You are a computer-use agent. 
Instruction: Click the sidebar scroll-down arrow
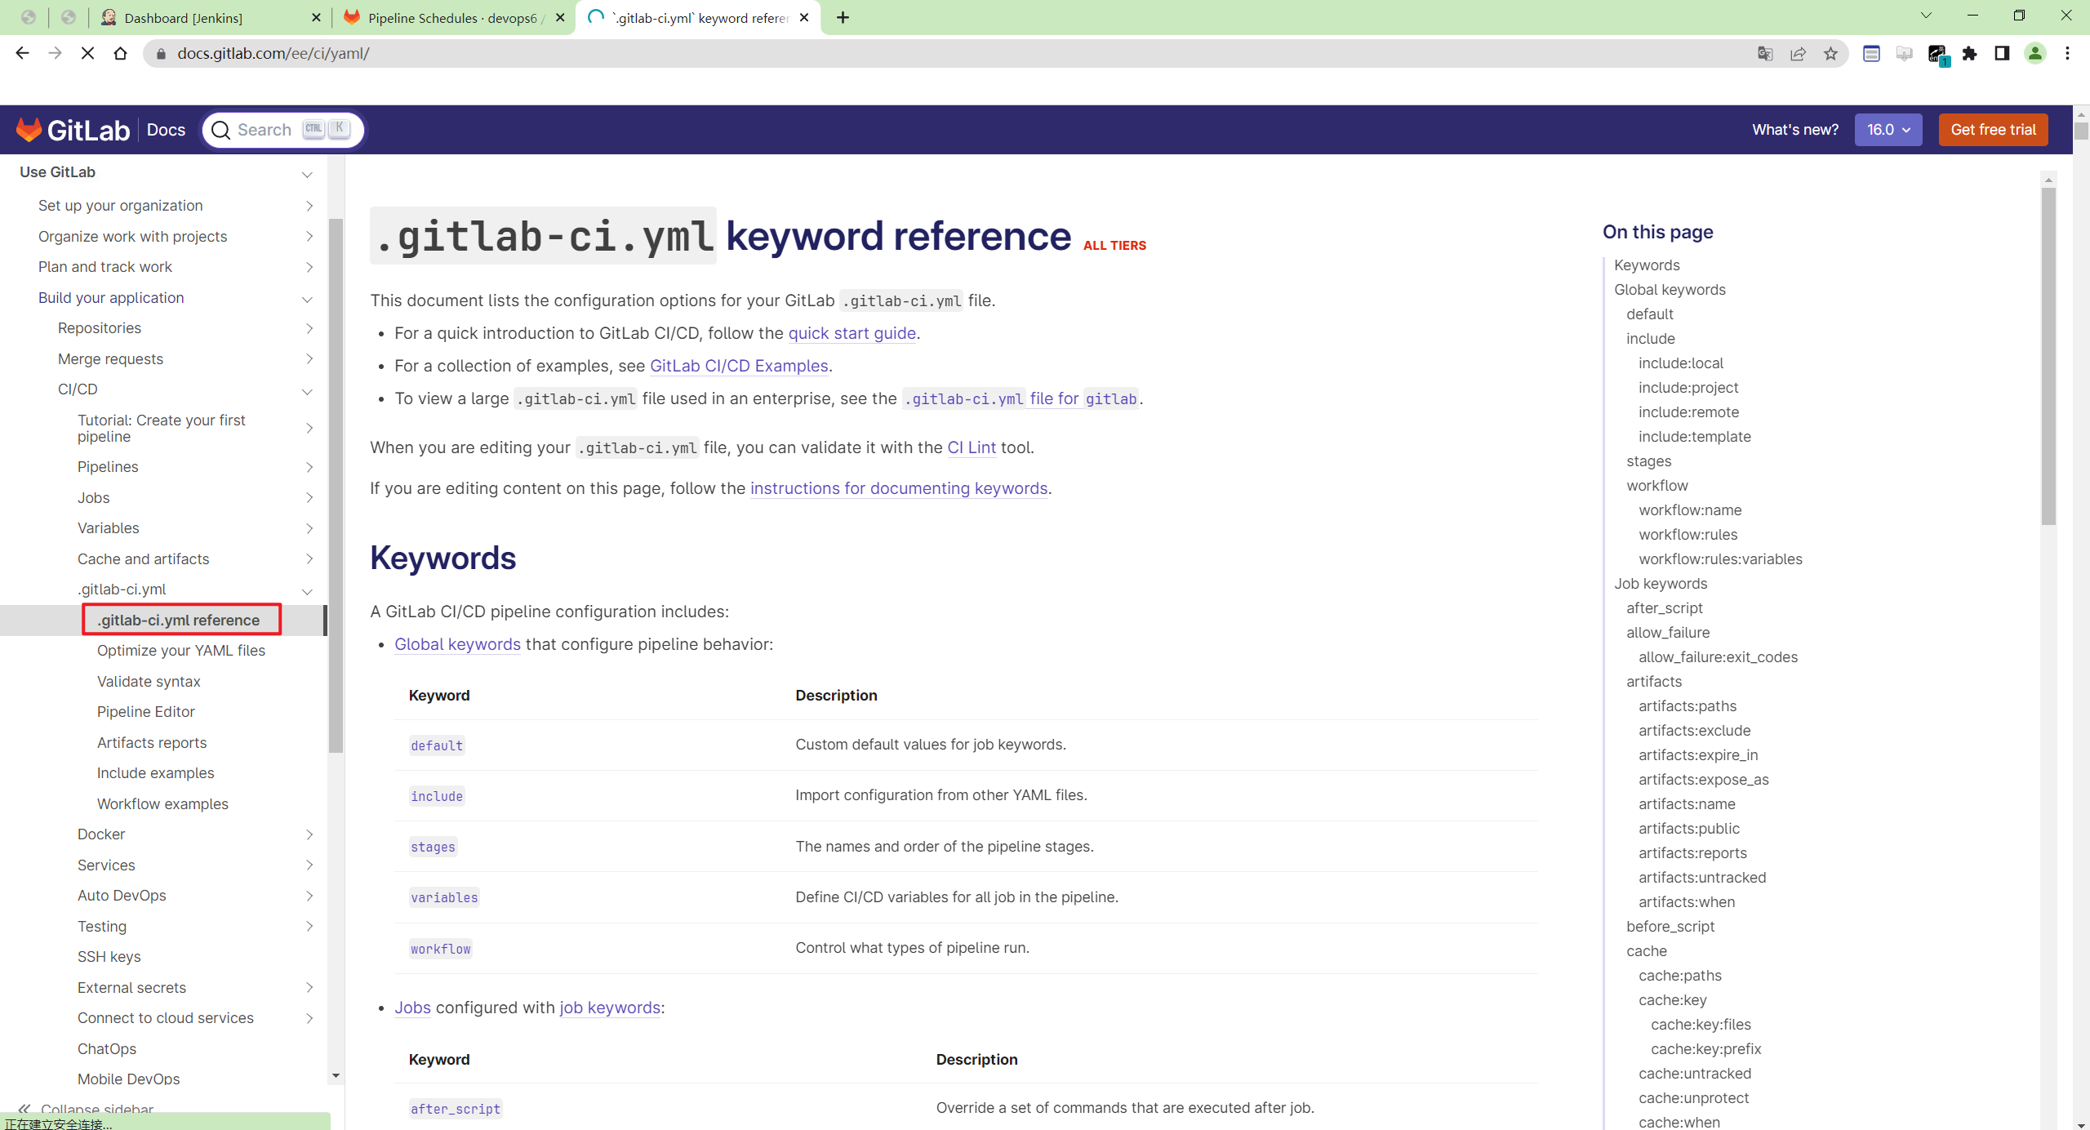click(336, 1076)
